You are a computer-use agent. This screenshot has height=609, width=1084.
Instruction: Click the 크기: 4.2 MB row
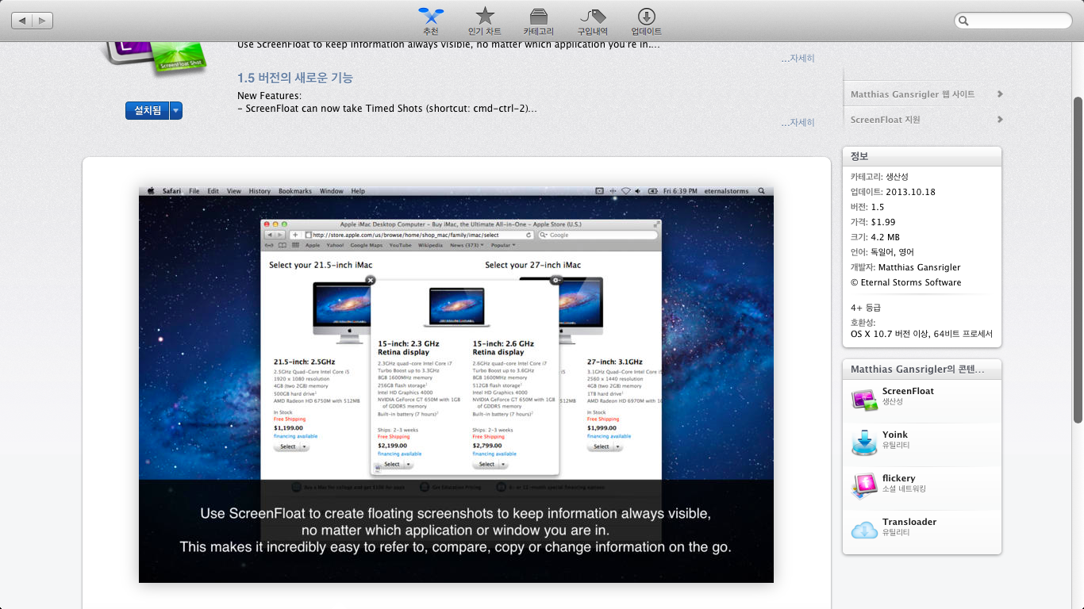(875, 237)
